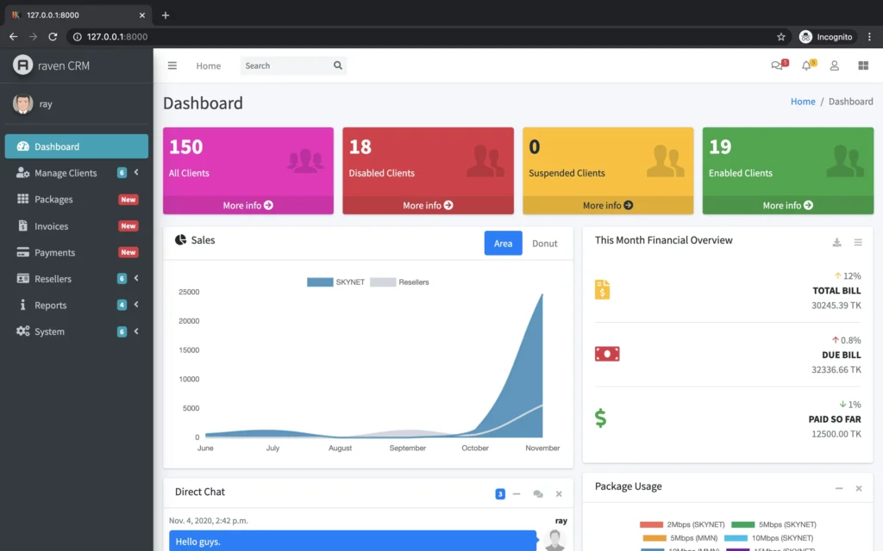883x551 pixels.
Task: Click ray's avatar in the sidebar
Action: pyautogui.click(x=22, y=103)
